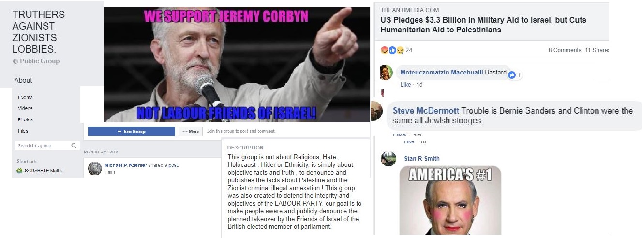Viewport: 642px width, 238px height.
Task: Click the Join Group button
Action: click(131, 131)
